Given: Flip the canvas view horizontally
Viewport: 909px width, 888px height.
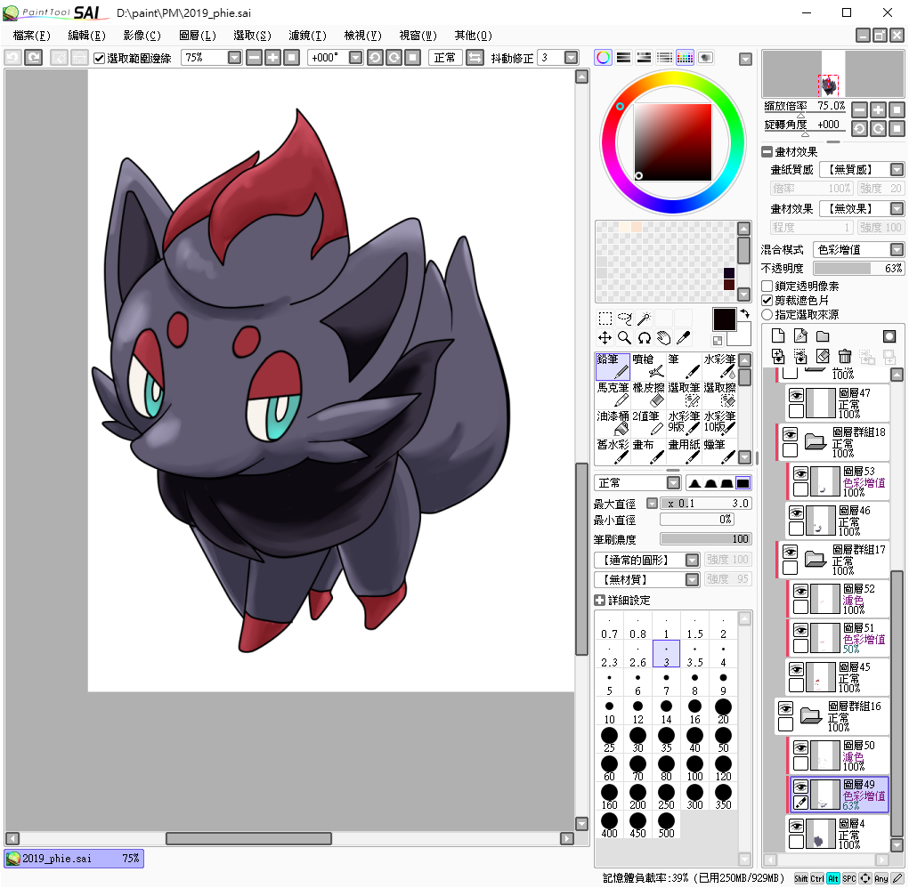Looking at the screenshot, I should tap(475, 57).
